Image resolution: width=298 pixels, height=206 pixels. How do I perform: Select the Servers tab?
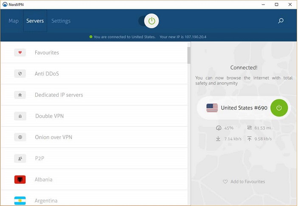(35, 21)
